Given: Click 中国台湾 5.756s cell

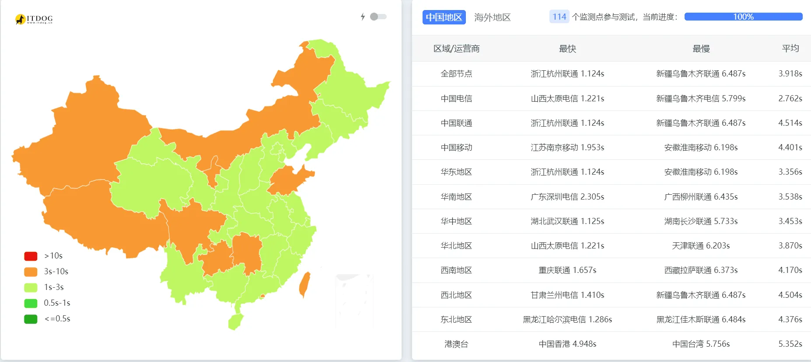Looking at the screenshot, I should tap(701, 344).
